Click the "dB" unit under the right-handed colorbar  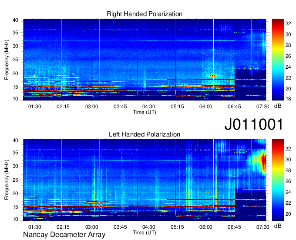tap(278, 106)
